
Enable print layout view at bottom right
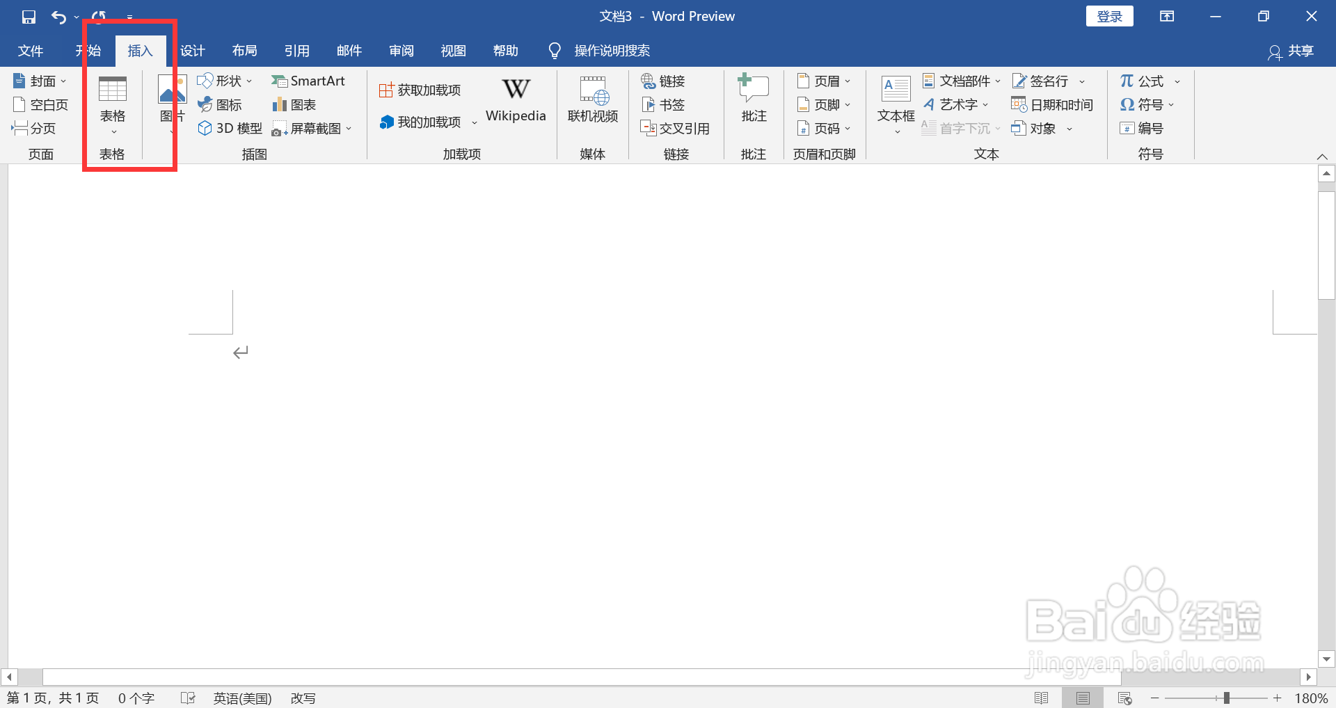coord(1083,698)
